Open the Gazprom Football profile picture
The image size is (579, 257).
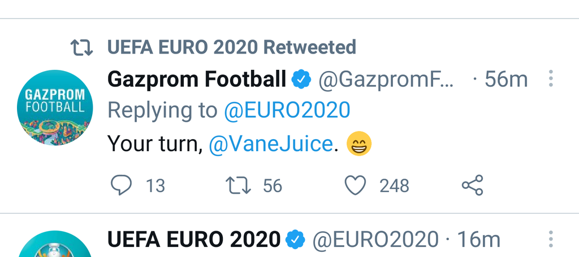[x=55, y=107]
